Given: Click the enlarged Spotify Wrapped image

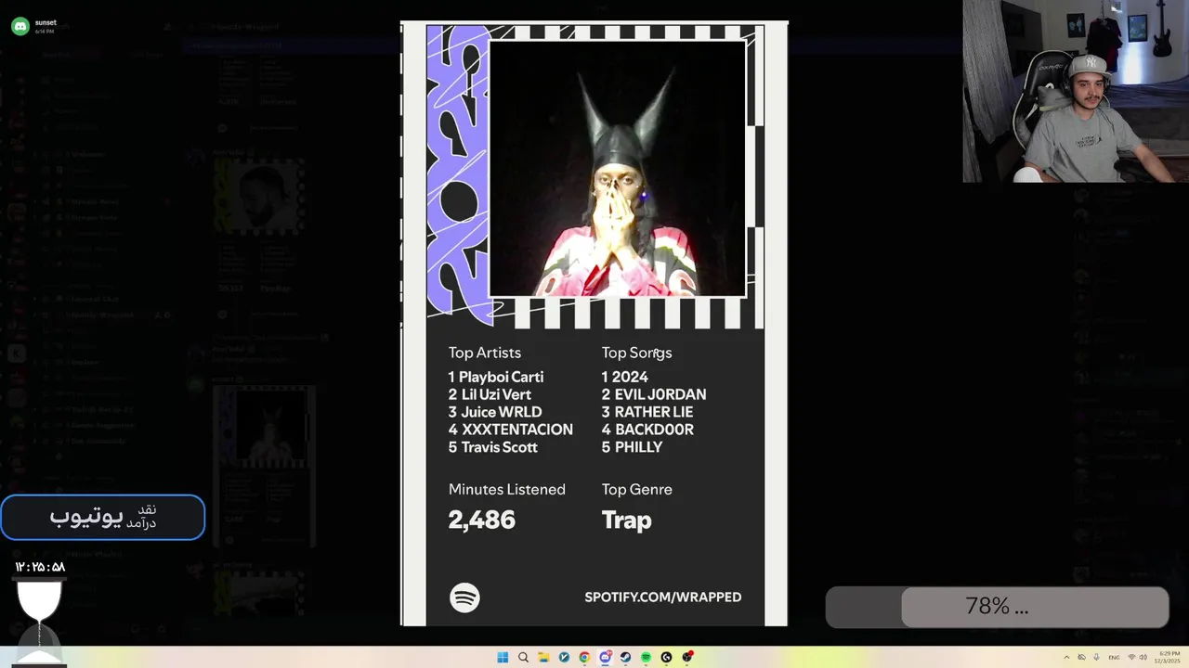Looking at the screenshot, I should tap(594, 324).
